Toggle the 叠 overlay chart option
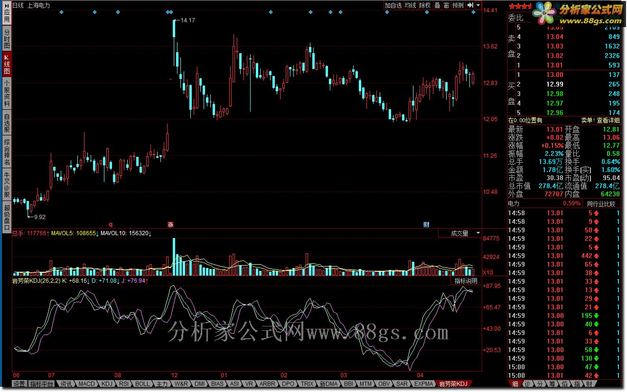The width and height of the screenshot is (627, 392). coord(437,5)
